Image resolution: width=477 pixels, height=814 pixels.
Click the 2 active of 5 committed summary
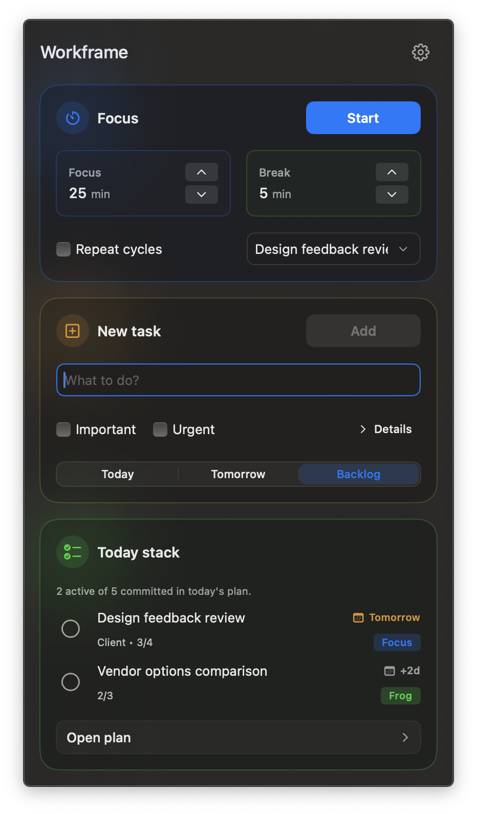click(154, 591)
